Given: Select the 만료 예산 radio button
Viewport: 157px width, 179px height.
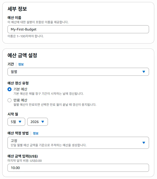Looking at the screenshot, I should [9, 100].
